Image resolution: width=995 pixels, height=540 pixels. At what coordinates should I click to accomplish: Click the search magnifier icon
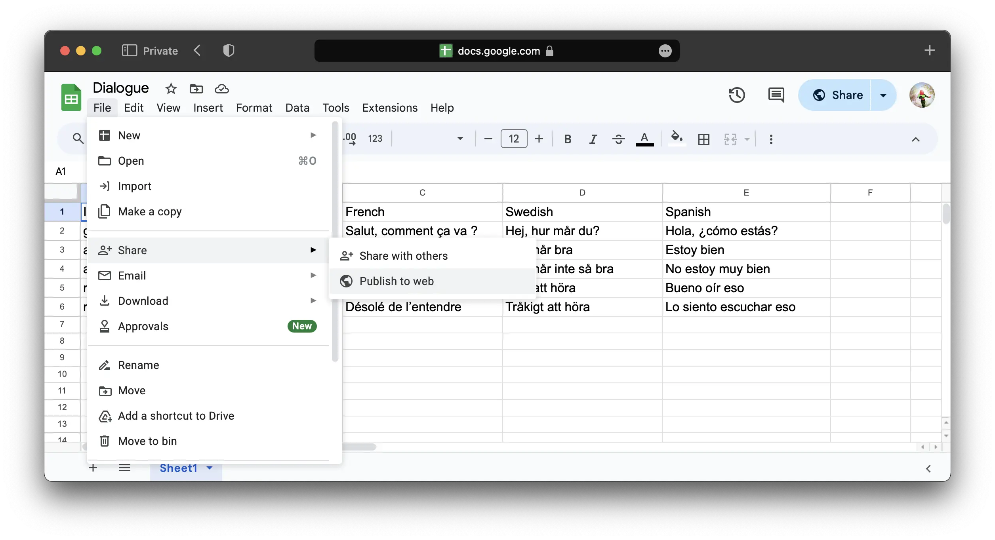click(78, 139)
